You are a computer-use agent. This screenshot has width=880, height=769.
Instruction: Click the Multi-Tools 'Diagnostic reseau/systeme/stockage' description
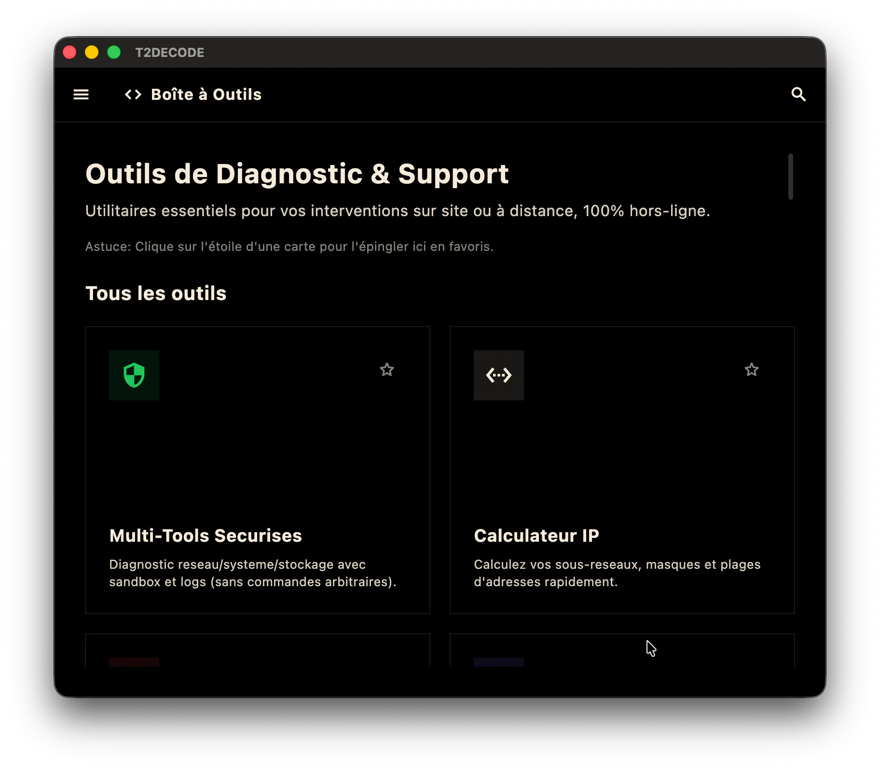tap(253, 573)
